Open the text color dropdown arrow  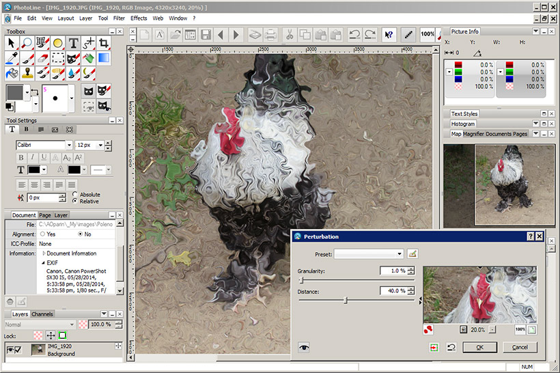coord(44,169)
